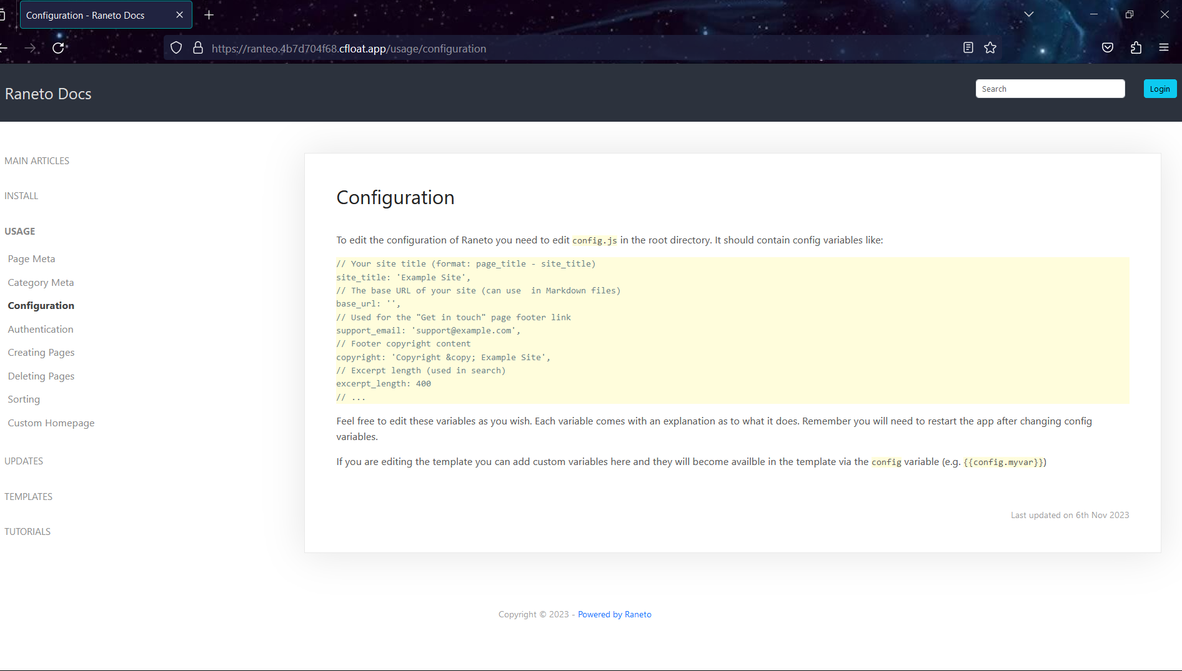Viewport: 1182px width, 671px height.
Task: Open the Deleting Pages article
Action: [41, 376]
